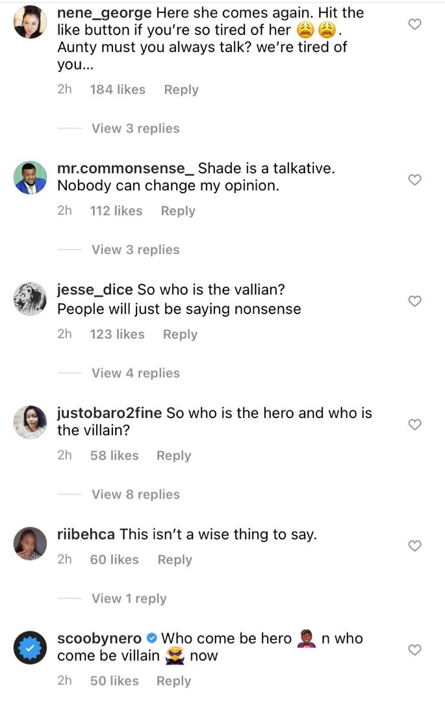445x701 pixels.
Task: Heart the justobaro2fine comment
Action: click(x=414, y=424)
